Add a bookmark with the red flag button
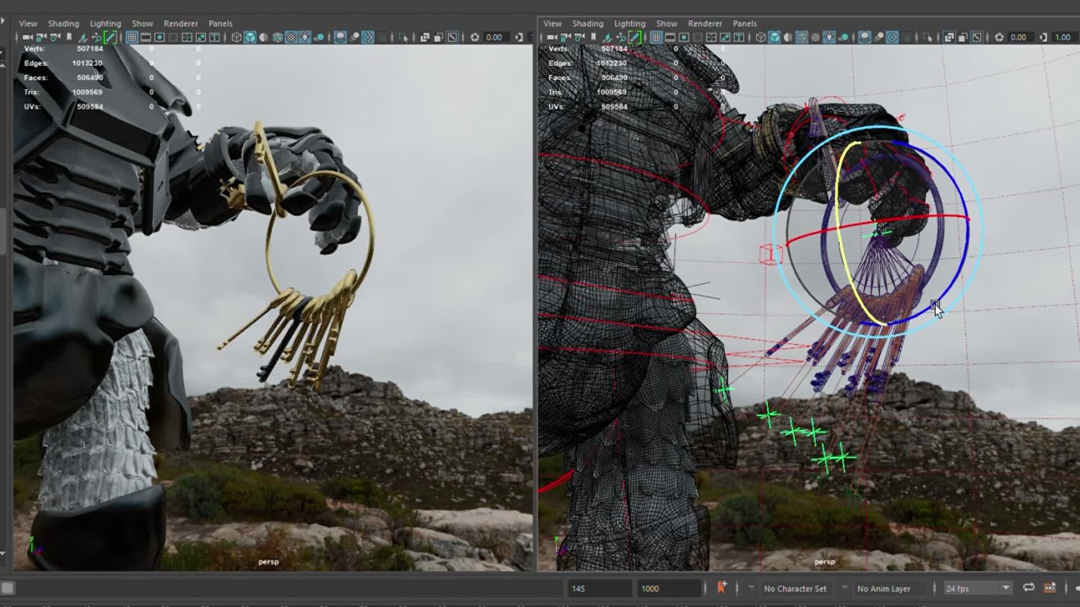The width and height of the screenshot is (1080, 607). click(x=723, y=588)
